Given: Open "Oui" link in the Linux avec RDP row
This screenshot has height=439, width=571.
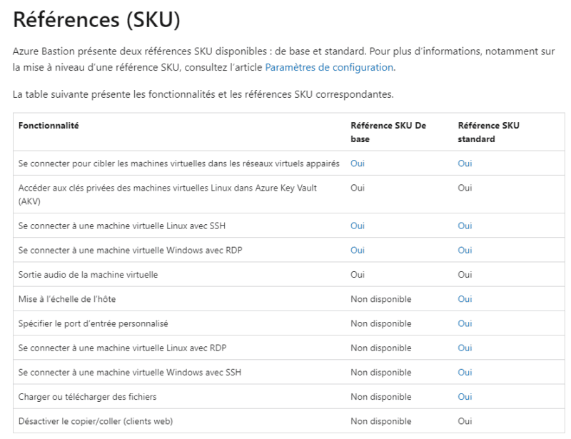Looking at the screenshot, I should click(x=465, y=348).
